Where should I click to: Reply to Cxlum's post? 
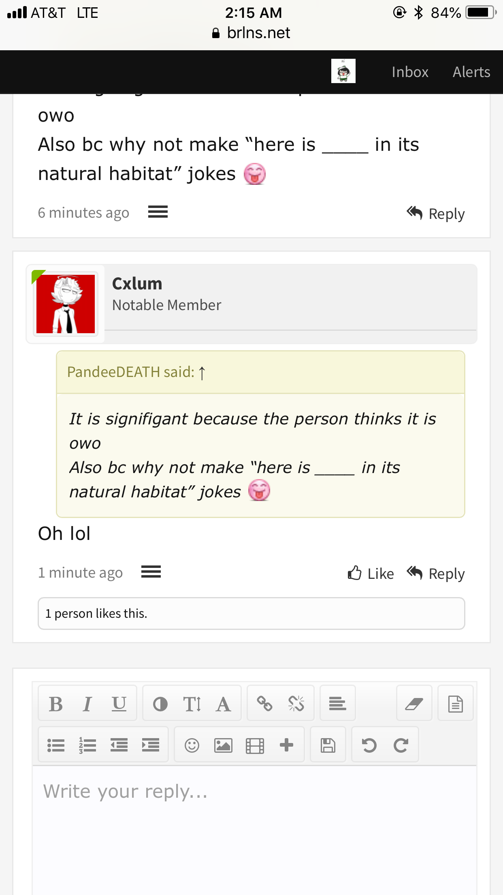point(435,574)
